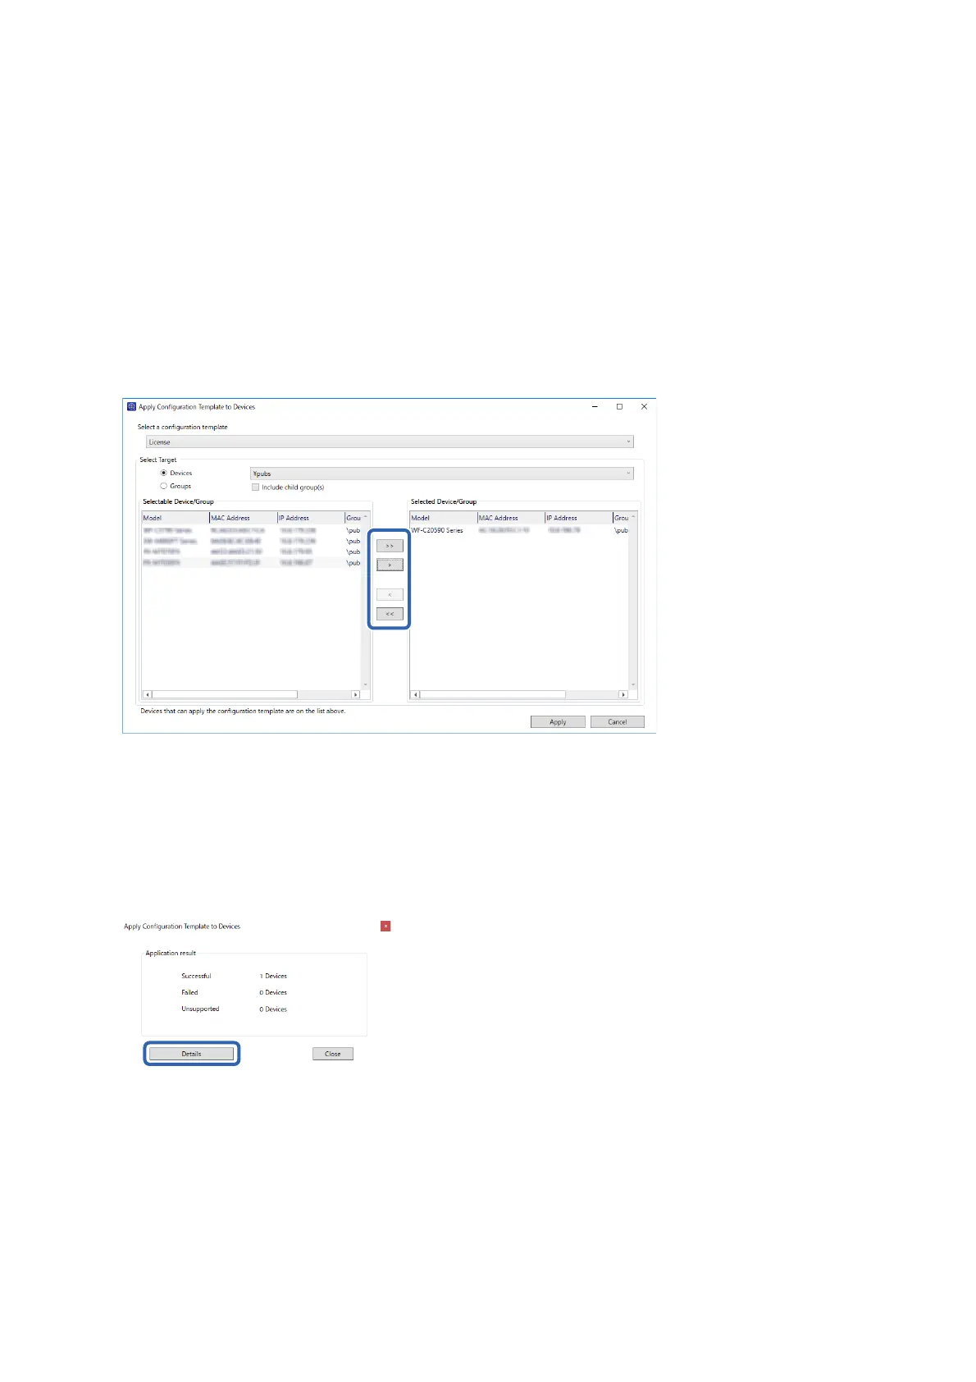Click the single remove '<' button
Viewport: 976px width, 1382px height.
point(390,594)
